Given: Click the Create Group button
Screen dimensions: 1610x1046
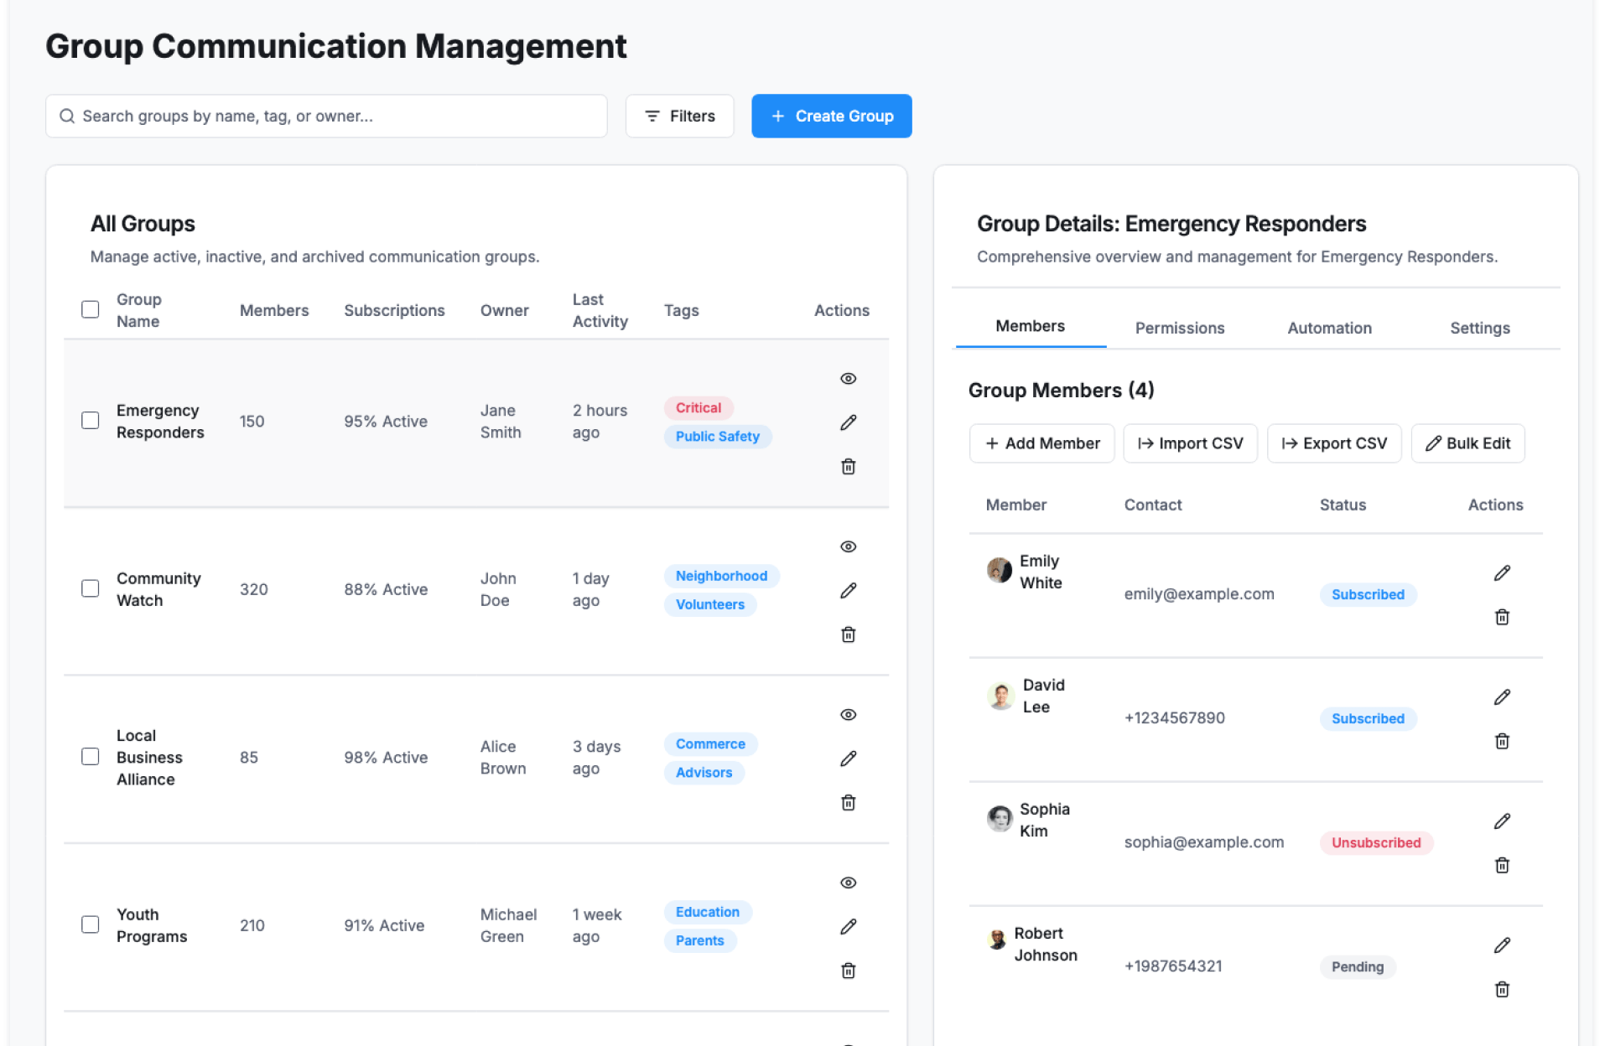Looking at the screenshot, I should (x=831, y=117).
